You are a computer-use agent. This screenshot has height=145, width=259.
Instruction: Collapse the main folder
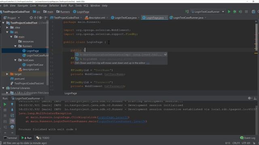[11, 37]
